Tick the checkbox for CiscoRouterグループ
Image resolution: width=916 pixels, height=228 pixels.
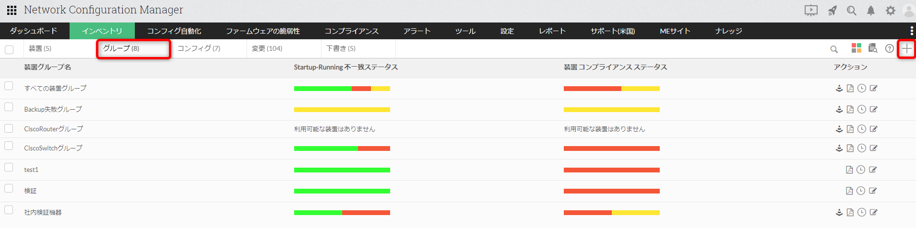tap(9, 128)
